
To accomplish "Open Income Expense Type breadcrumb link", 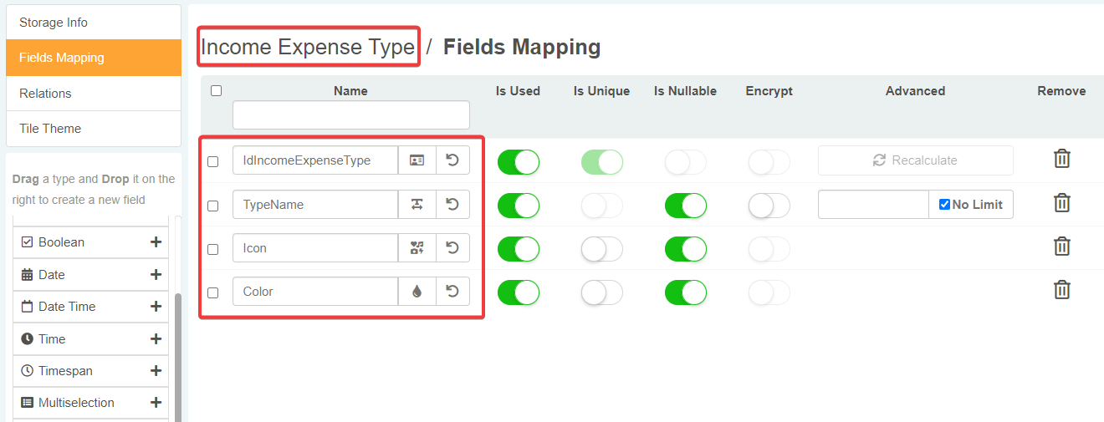I will pyautogui.click(x=308, y=48).
